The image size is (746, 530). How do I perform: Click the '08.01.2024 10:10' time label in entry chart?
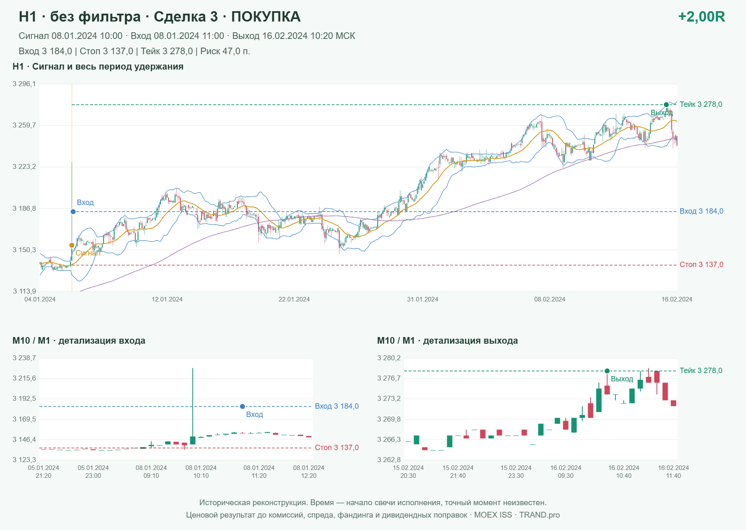point(201,472)
